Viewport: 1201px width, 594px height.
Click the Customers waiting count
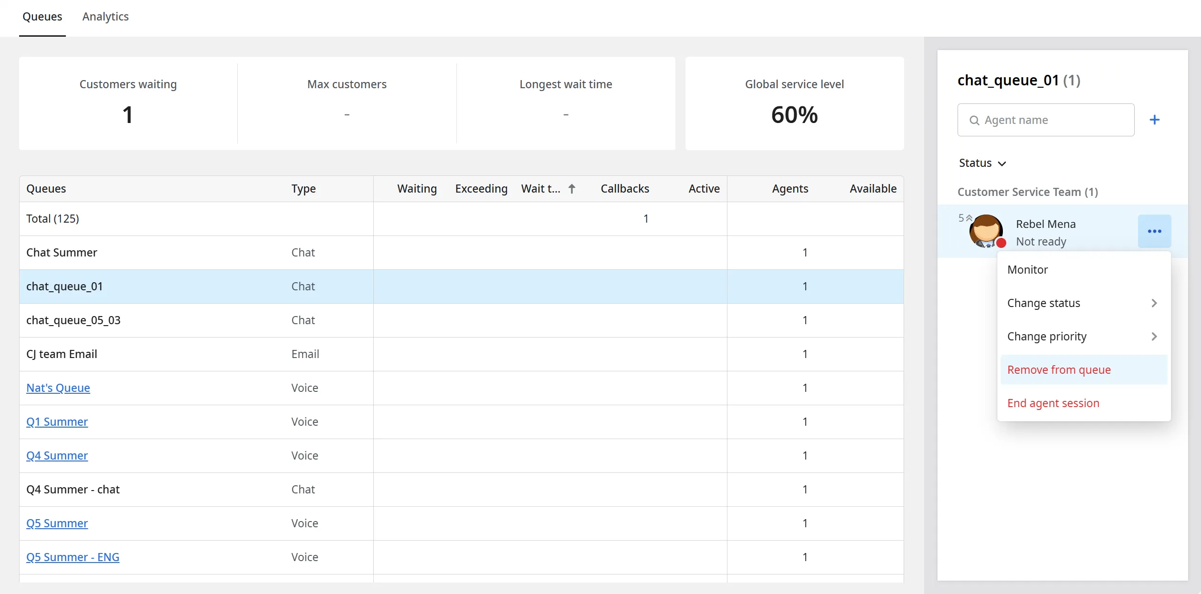click(128, 115)
